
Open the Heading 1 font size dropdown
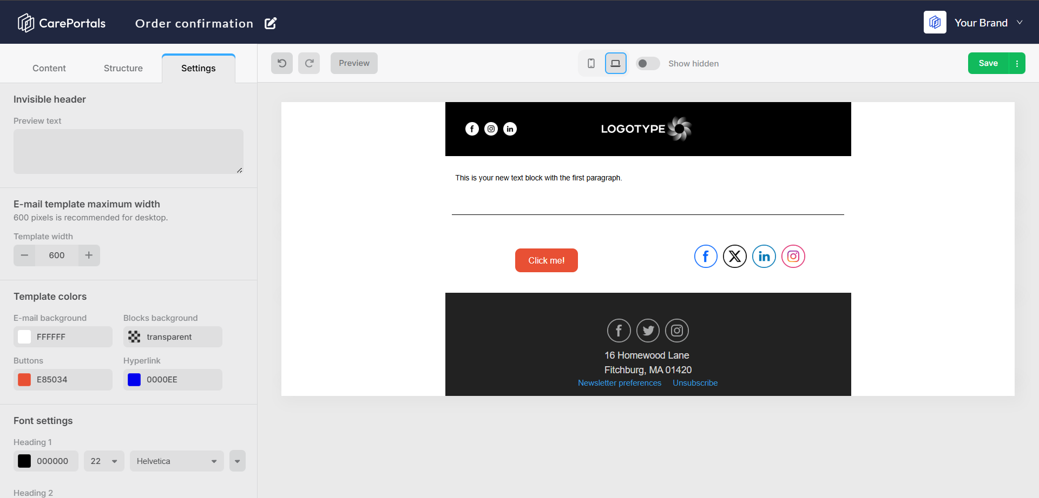point(104,461)
